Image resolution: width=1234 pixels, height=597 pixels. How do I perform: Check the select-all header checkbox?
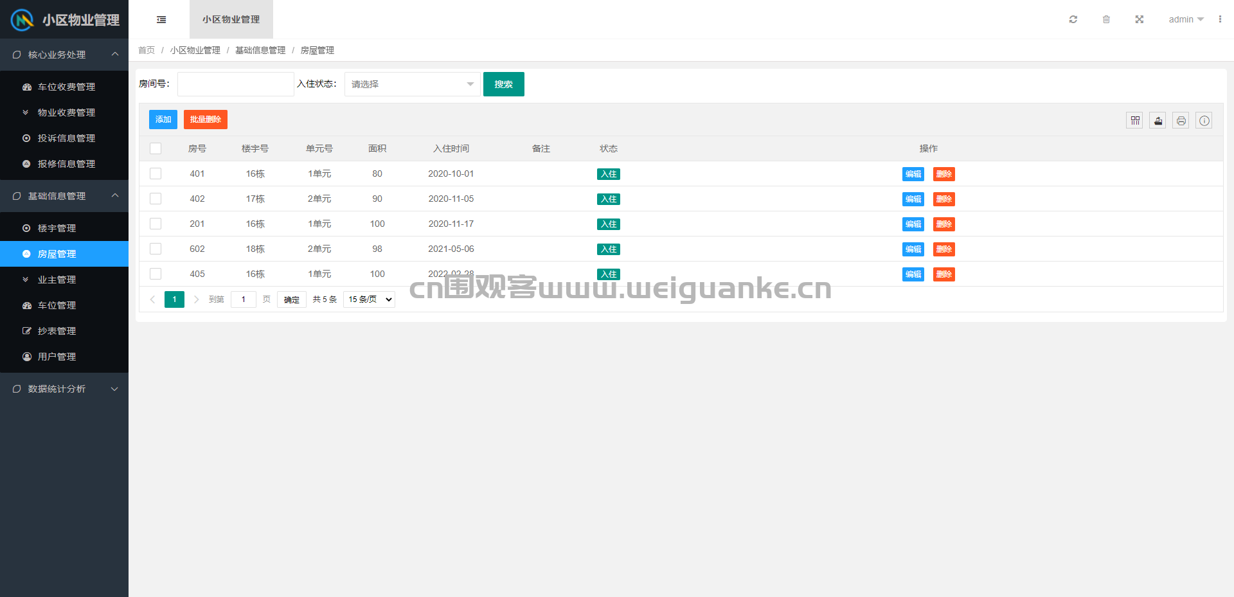coord(156,148)
